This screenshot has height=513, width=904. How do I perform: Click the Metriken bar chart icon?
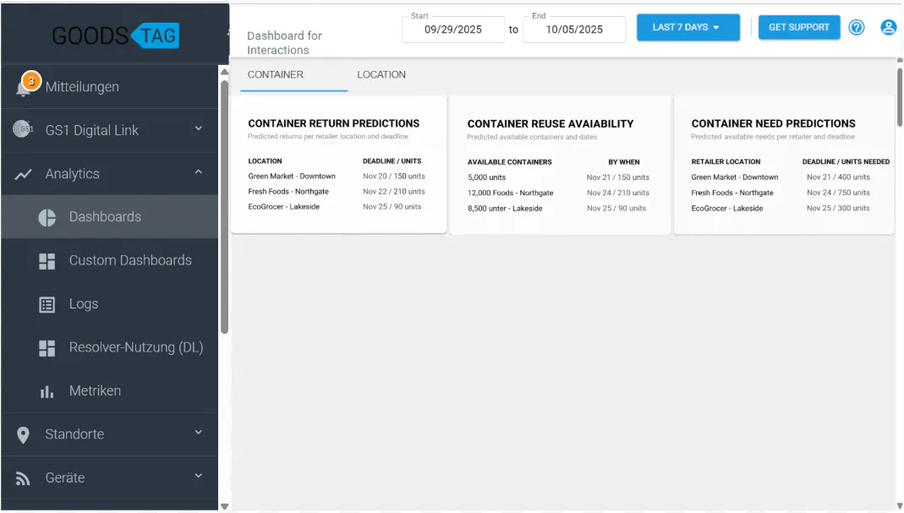[x=47, y=392]
